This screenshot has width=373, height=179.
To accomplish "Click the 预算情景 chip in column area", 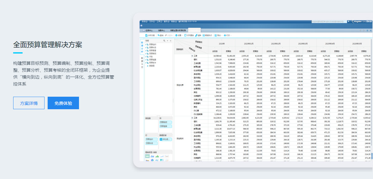I will coord(166,126).
